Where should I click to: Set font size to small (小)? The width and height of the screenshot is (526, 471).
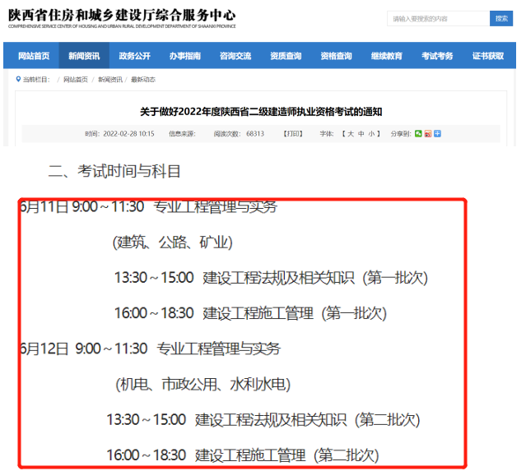372,133
